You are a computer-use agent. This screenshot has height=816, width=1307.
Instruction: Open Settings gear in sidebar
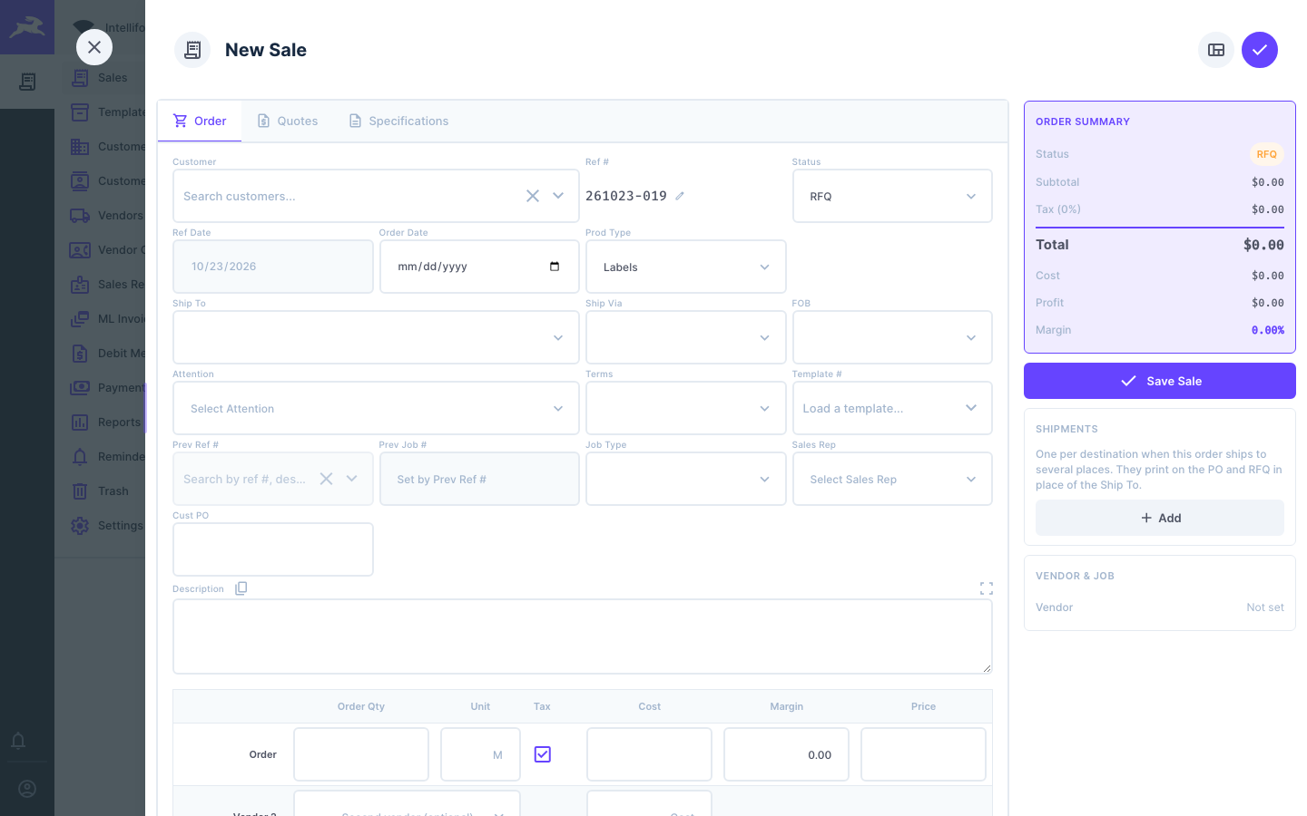tap(80, 526)
